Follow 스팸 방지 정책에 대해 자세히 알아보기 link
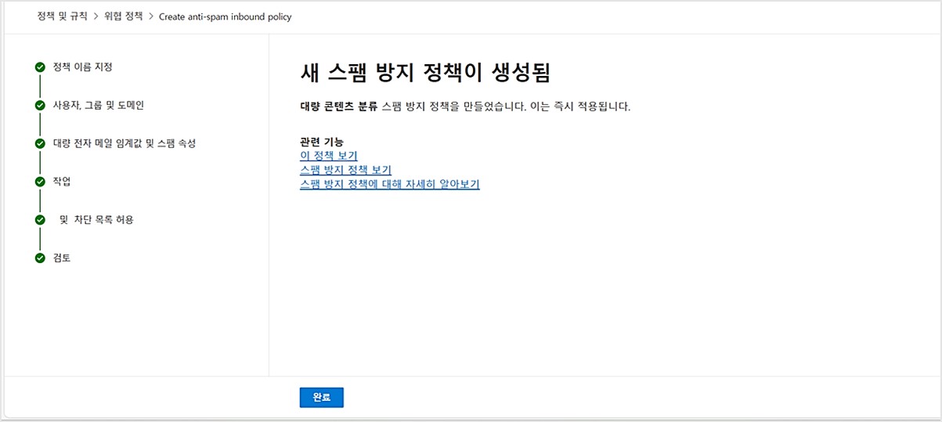The width and height of the screenshot is (942, 422). 389,184
